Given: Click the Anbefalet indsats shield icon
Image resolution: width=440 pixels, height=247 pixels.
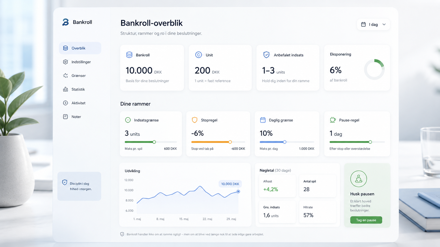Looking at the screenshot, I should [x=266, y=55].
